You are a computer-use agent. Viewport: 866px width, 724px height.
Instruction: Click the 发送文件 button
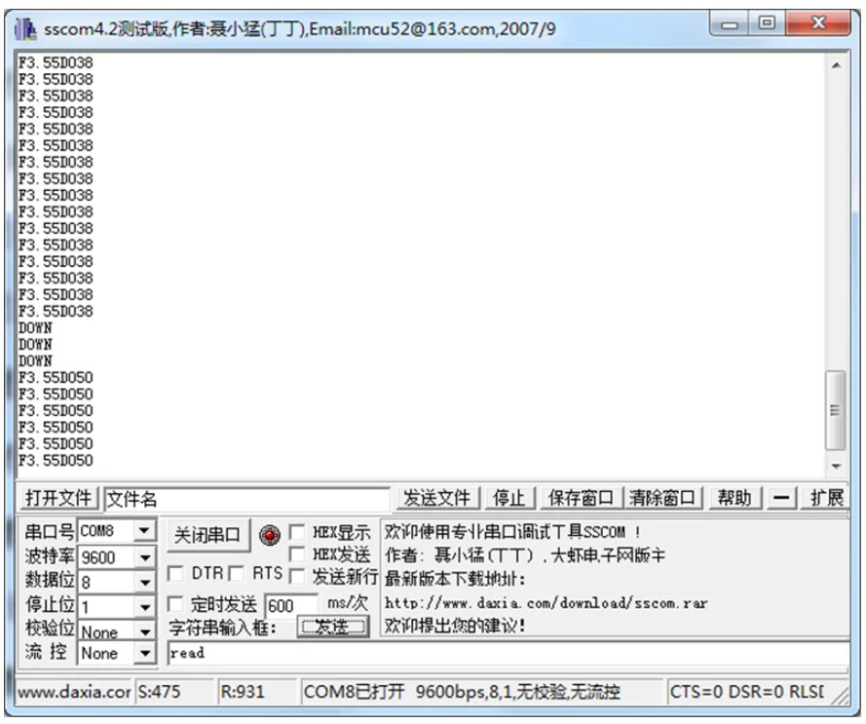click(436, 498)
